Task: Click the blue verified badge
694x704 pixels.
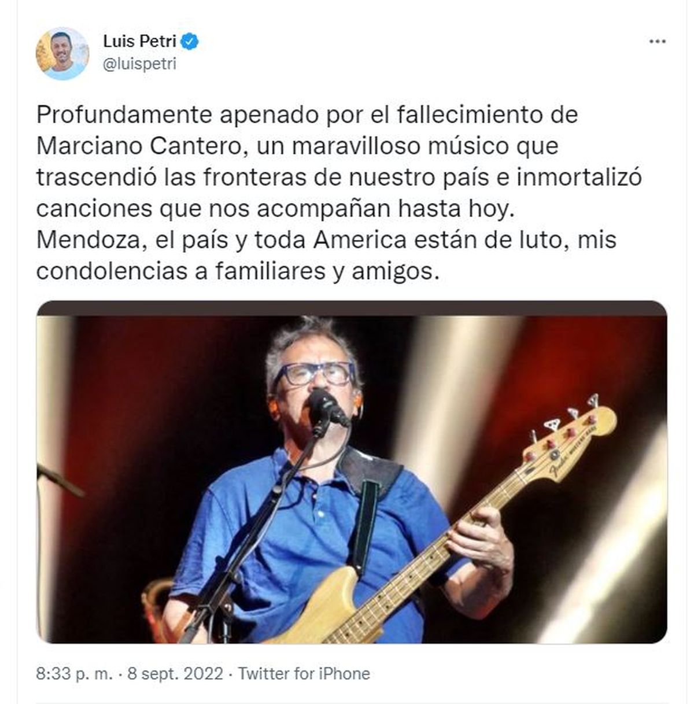Action: 190,41
